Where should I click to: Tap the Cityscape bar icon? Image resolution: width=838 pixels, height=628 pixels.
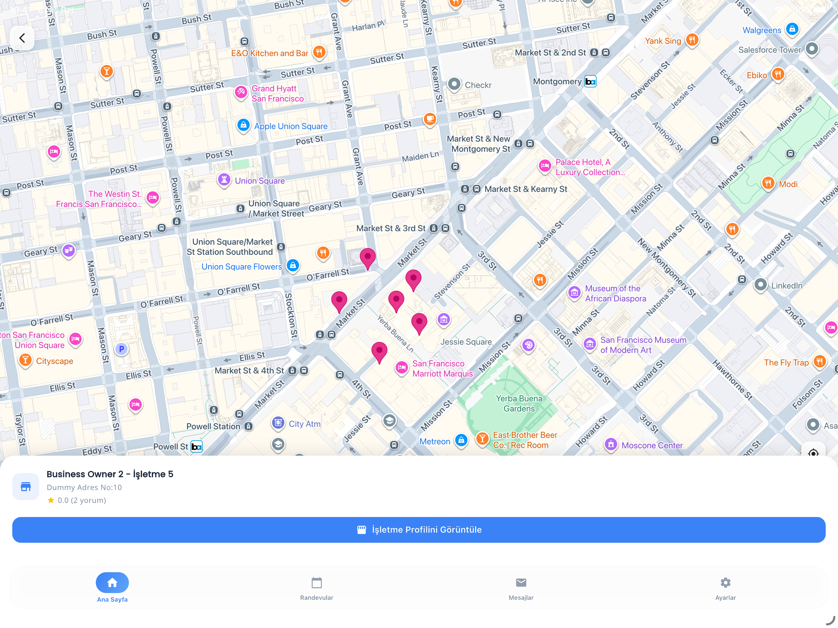(25, 360)
